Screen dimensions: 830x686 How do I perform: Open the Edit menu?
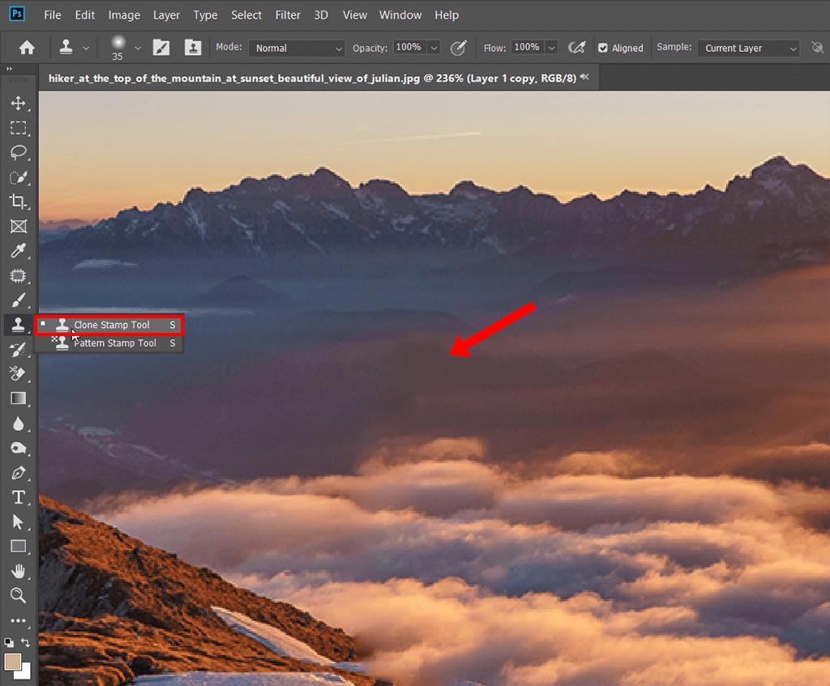[x=84, y=15]
